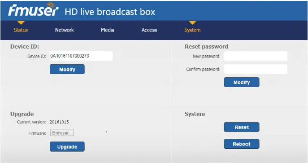Click the Reset button
The image size is (308, 164).
[x=242, y=127]
